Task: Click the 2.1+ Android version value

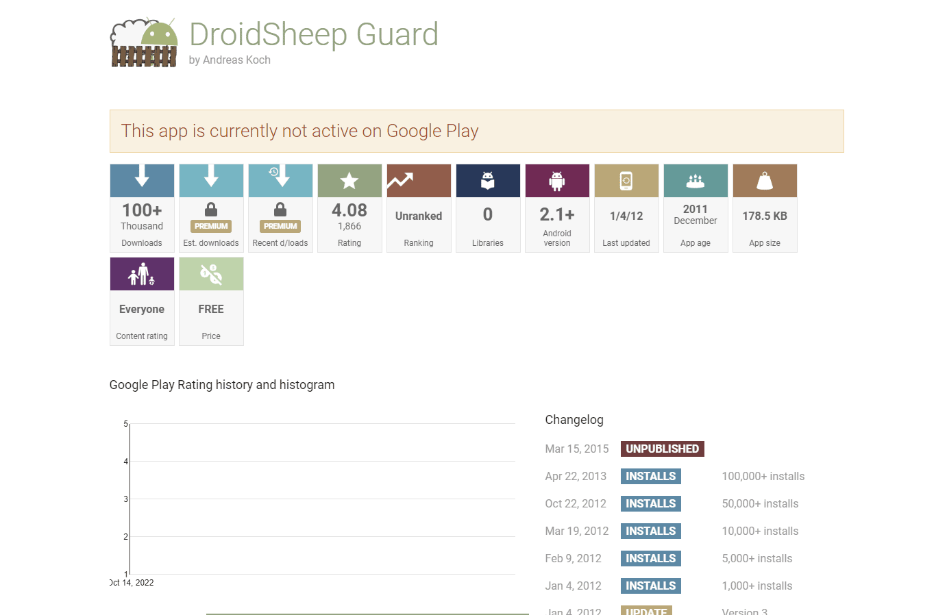Action: coord(557,214)
